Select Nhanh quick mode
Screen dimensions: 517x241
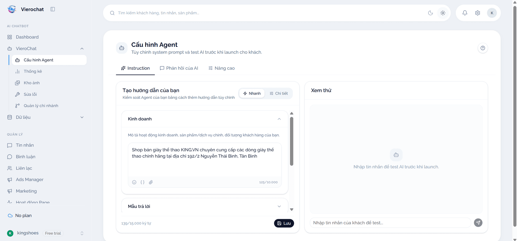[252, 93]
